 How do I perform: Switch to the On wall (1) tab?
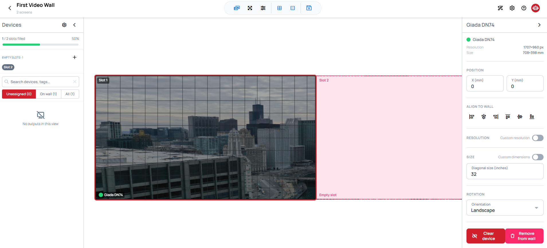pos(48,94)
